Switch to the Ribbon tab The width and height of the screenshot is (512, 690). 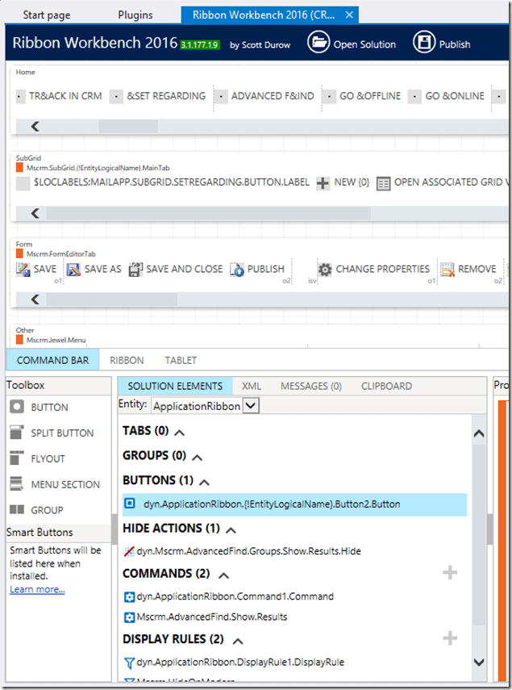[127, 360]
